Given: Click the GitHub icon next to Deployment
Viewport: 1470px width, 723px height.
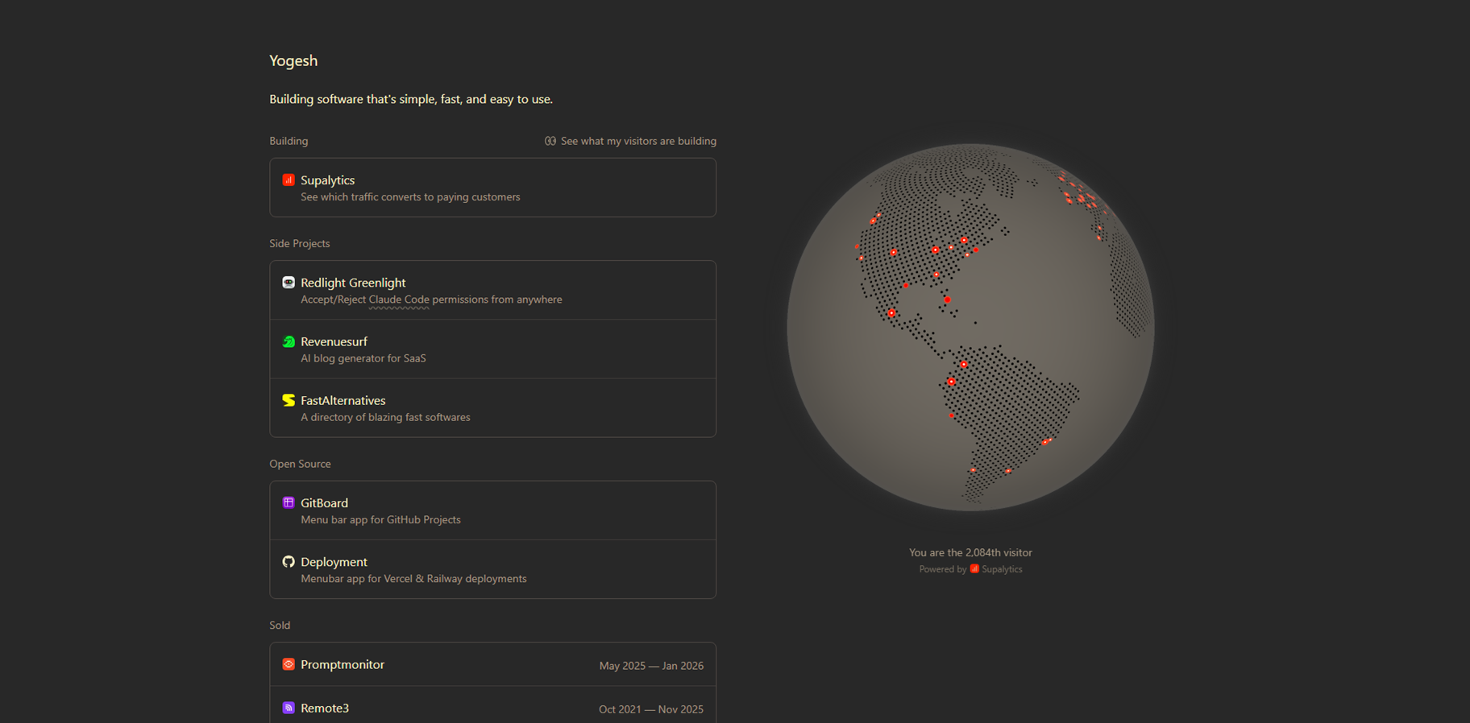Looking at the screenshot, I should 289,561.
